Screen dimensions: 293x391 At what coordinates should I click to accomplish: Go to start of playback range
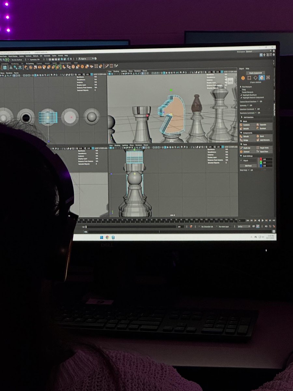coord(248,220)
